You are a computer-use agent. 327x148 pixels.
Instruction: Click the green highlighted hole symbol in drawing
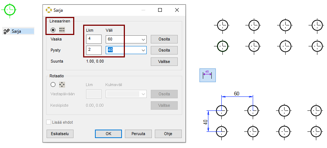(x=222, y=46)
